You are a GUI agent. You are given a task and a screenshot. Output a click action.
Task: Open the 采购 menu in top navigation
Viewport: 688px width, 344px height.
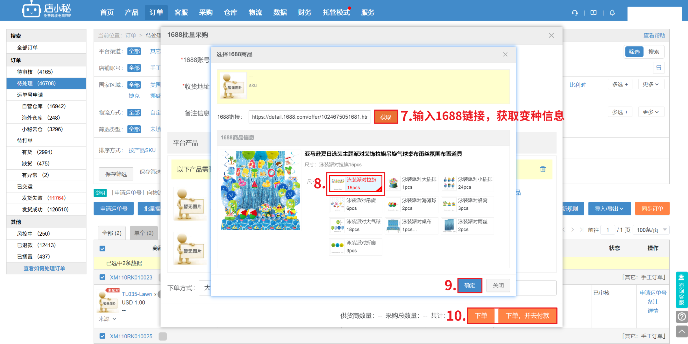click(205, 12)
